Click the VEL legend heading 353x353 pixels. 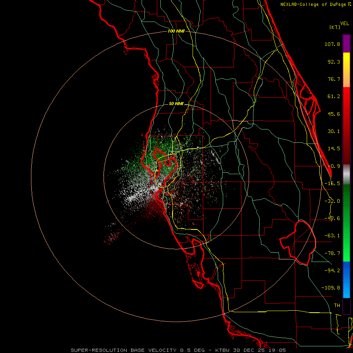coord(344,24)
